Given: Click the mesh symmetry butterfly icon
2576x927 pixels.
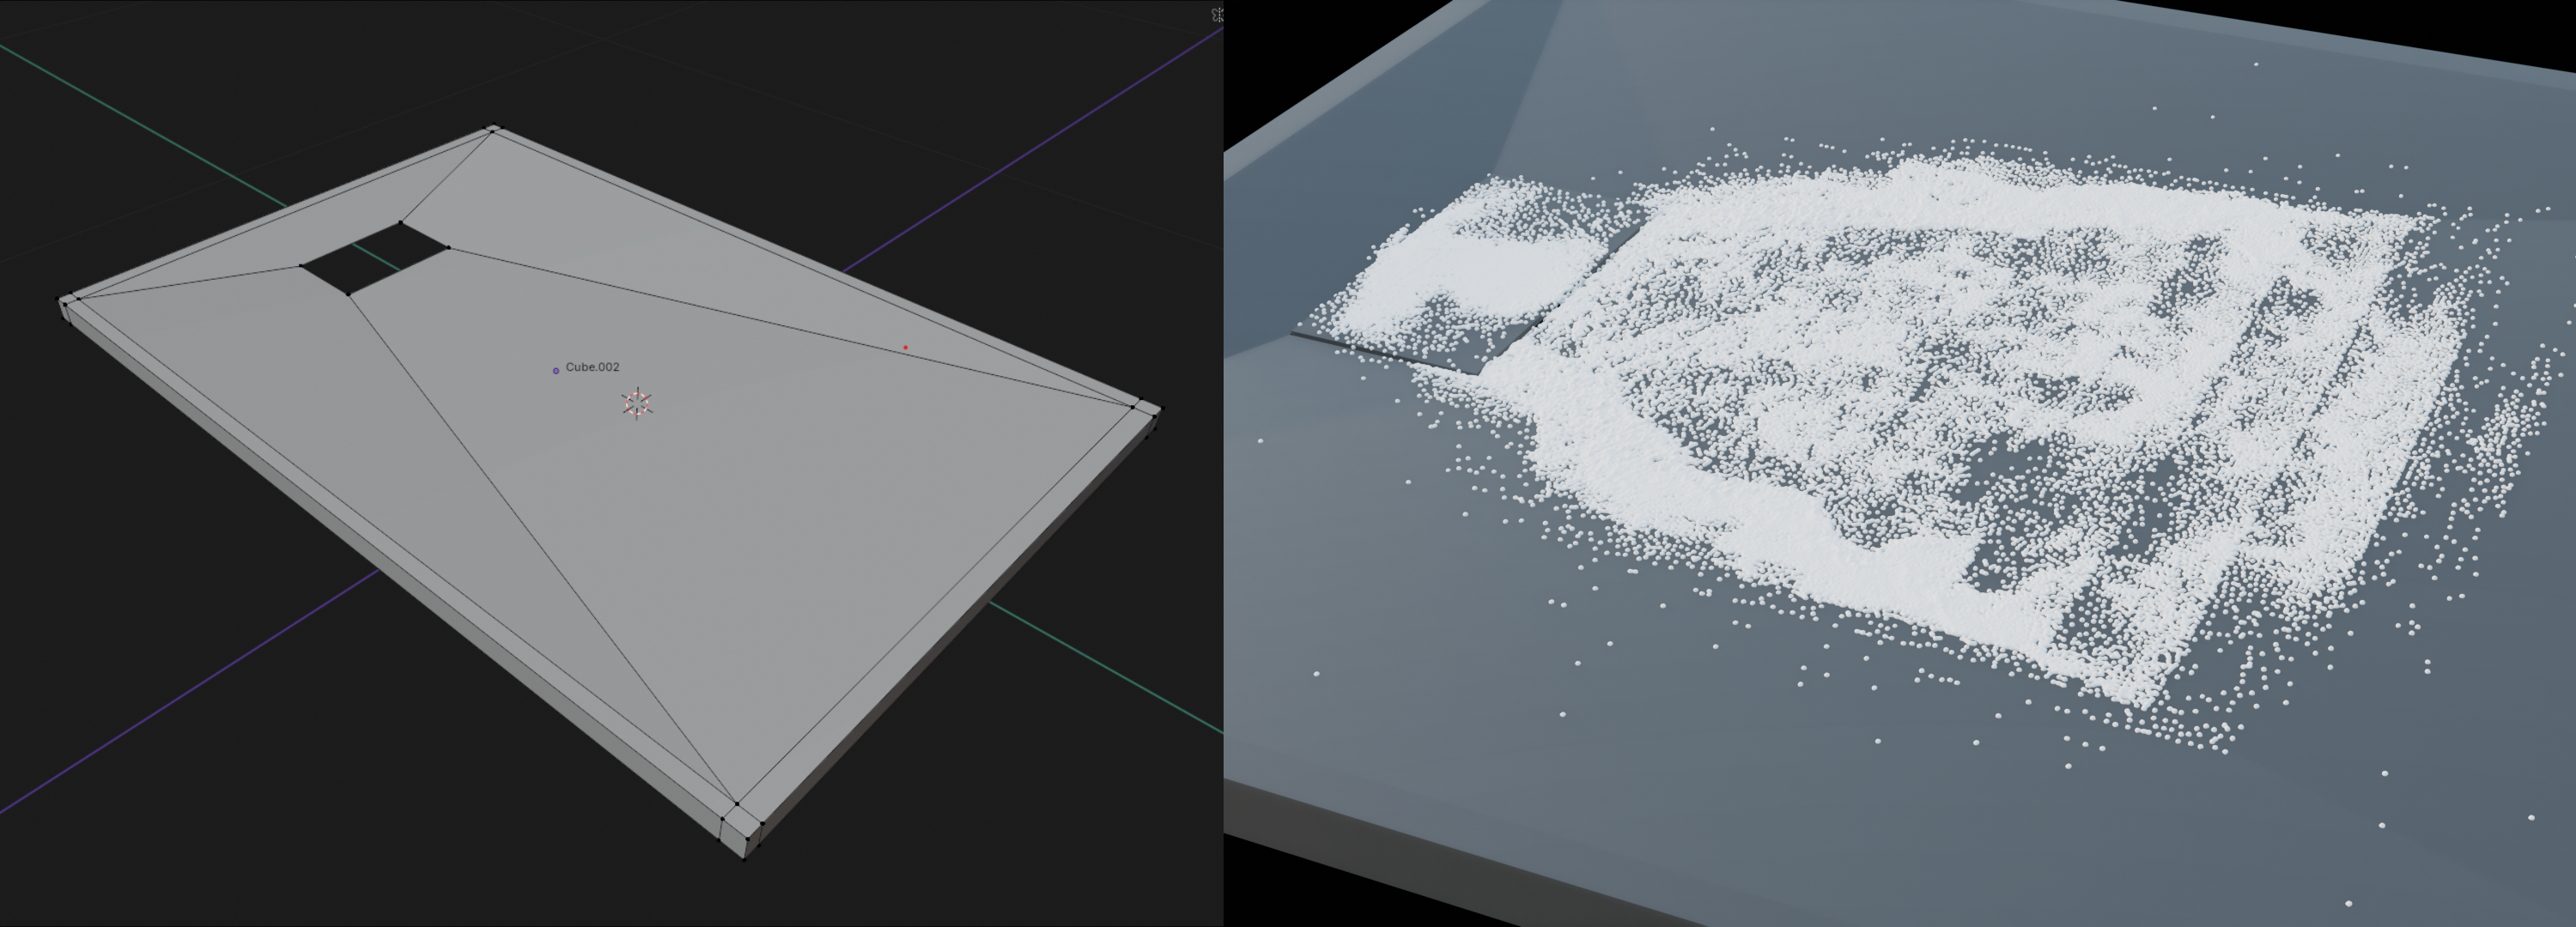Looking at the screenshot, I should coord(1217,14).
